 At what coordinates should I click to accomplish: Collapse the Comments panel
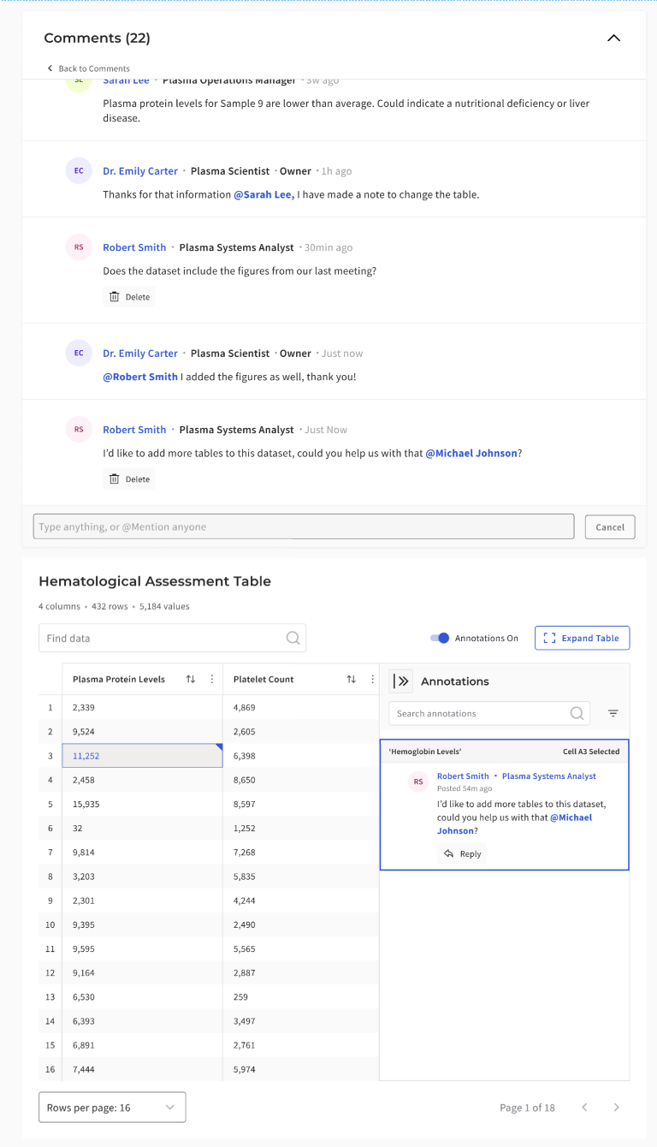pyautogui.click(x=613, y=38)
